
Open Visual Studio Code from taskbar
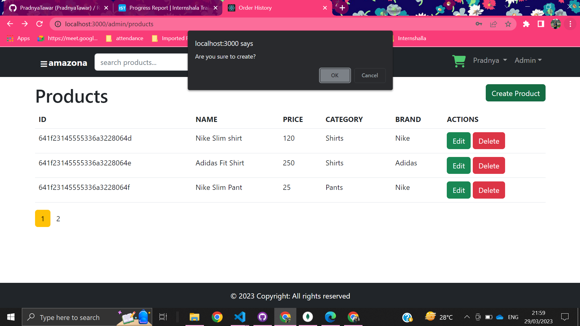tap(240, 317)
